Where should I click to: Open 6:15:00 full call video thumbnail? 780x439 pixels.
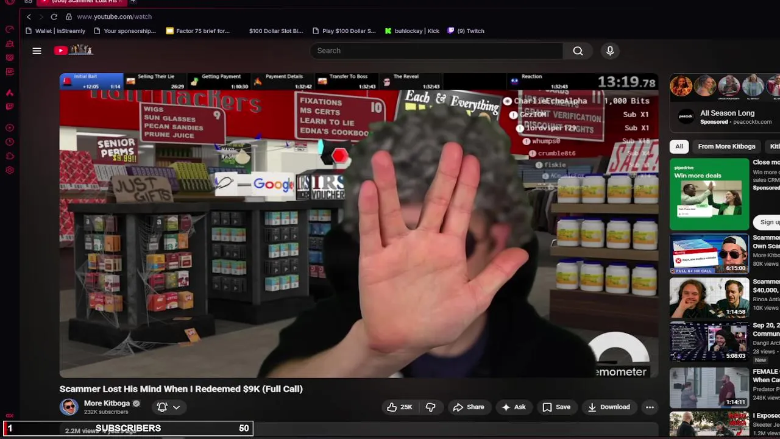(x=709, y=254)
